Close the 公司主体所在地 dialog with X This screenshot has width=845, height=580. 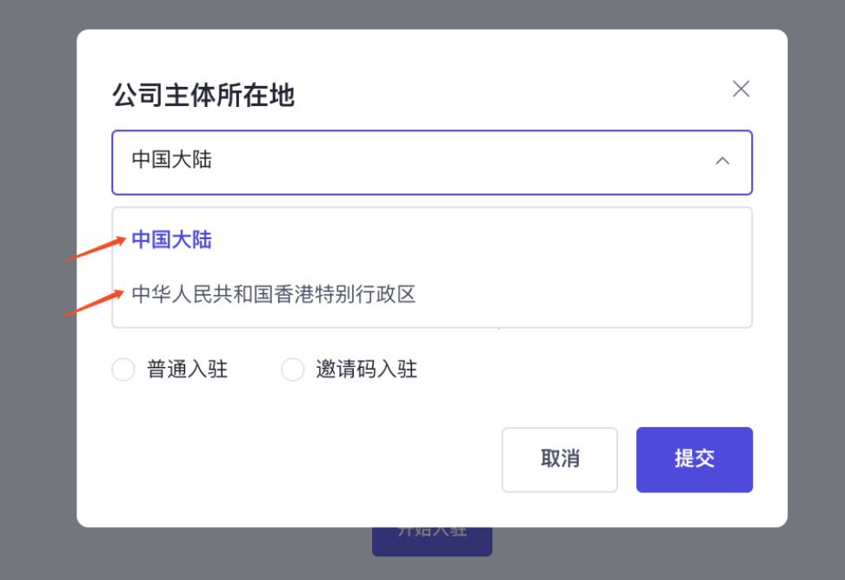tap(741, 89)
